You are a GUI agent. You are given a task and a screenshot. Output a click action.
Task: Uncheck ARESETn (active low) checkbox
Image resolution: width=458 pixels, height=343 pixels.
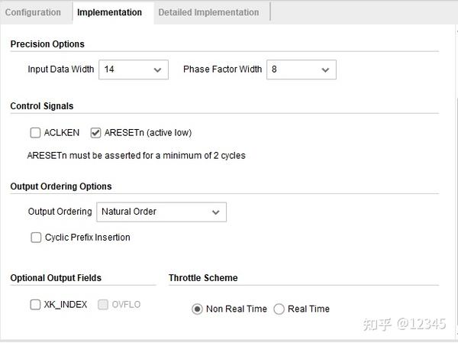95,133
